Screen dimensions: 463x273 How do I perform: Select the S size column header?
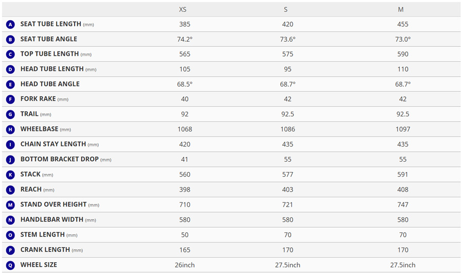(x=286, y=9)
